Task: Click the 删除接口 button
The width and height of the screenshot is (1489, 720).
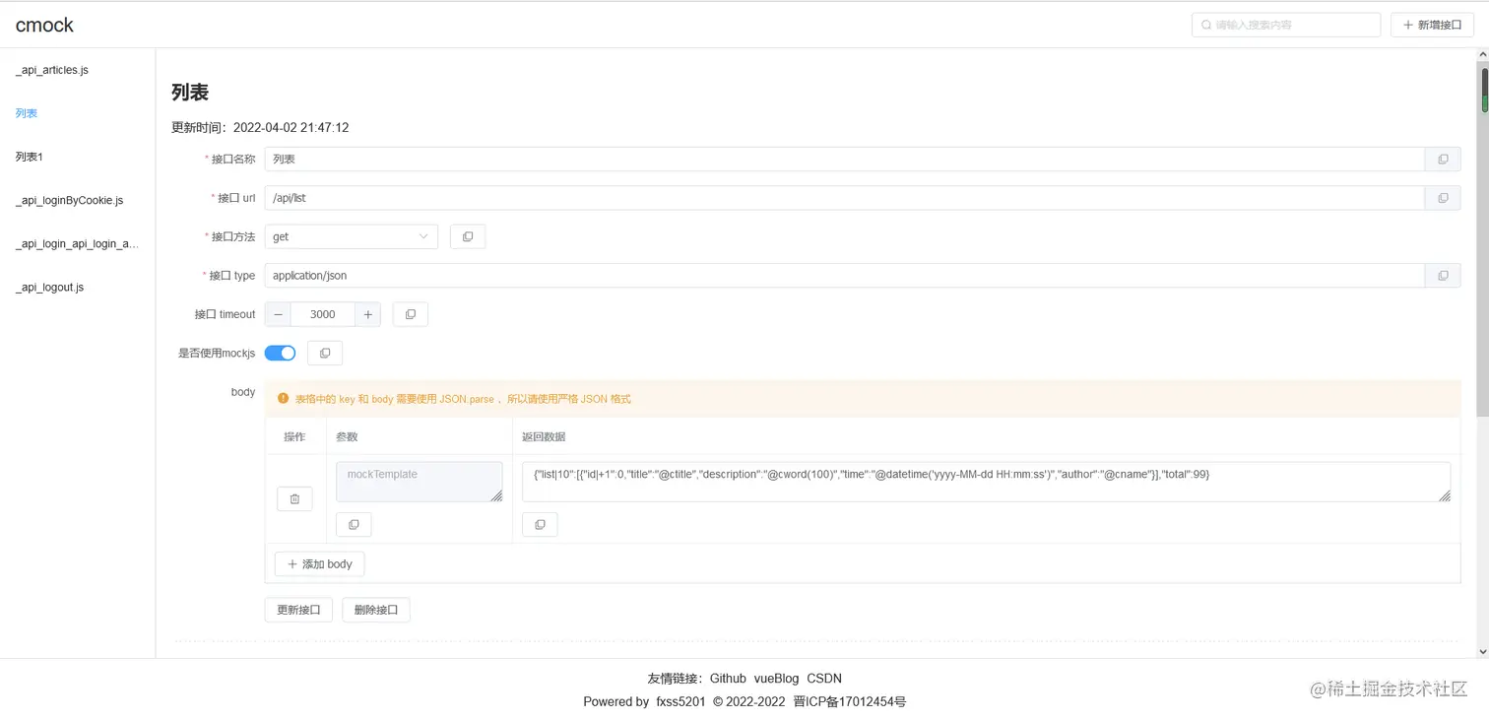Action: click(x=376, y=610)
